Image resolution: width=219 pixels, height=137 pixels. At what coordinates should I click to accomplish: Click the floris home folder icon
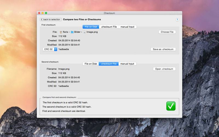click(61, 32)
